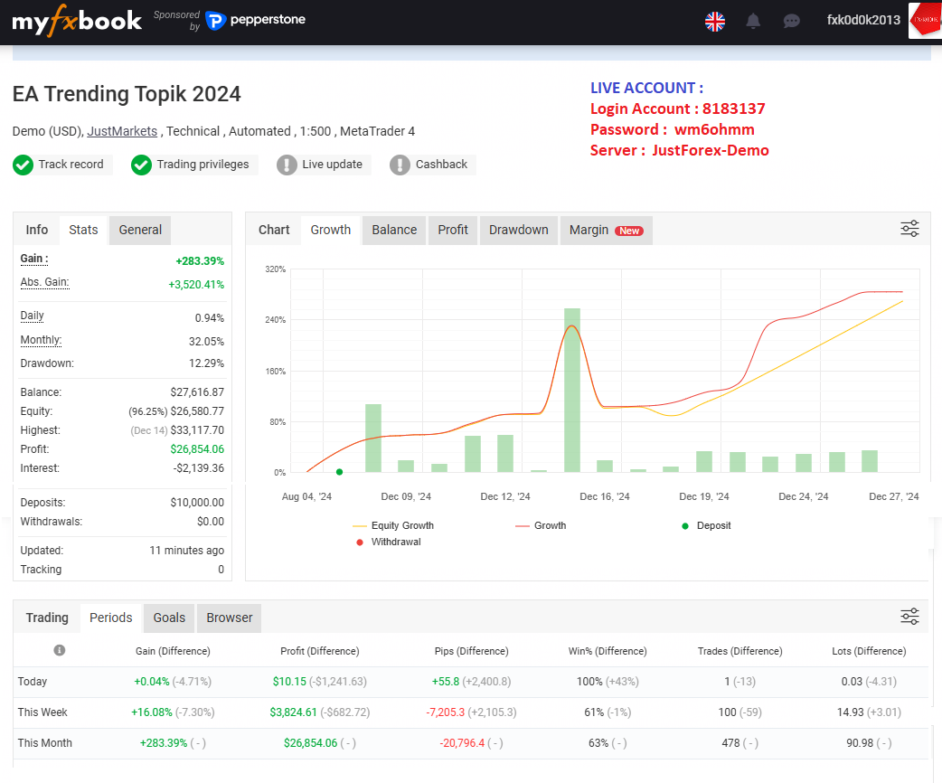942x783 pixels.
Task: Open the messages chat bubble icon
Action: pos(792,21)
